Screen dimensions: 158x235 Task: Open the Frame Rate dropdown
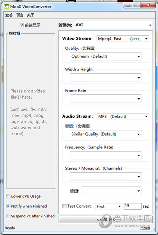point(106,99)
